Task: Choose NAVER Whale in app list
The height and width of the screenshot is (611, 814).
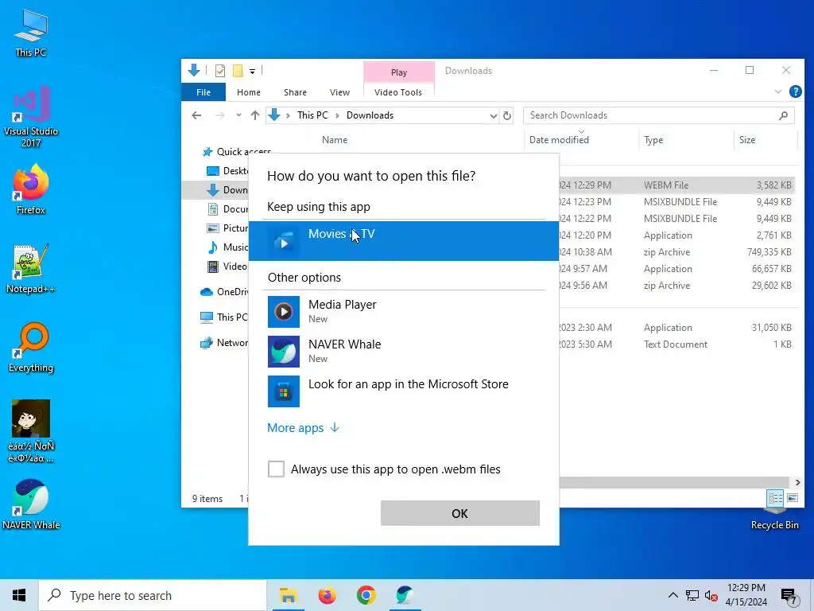Action: [403, 351]
